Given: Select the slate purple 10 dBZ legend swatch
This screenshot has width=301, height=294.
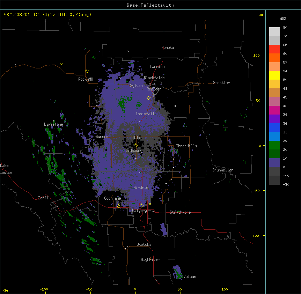Looking at the screenshot, I should tap(274, 163).
